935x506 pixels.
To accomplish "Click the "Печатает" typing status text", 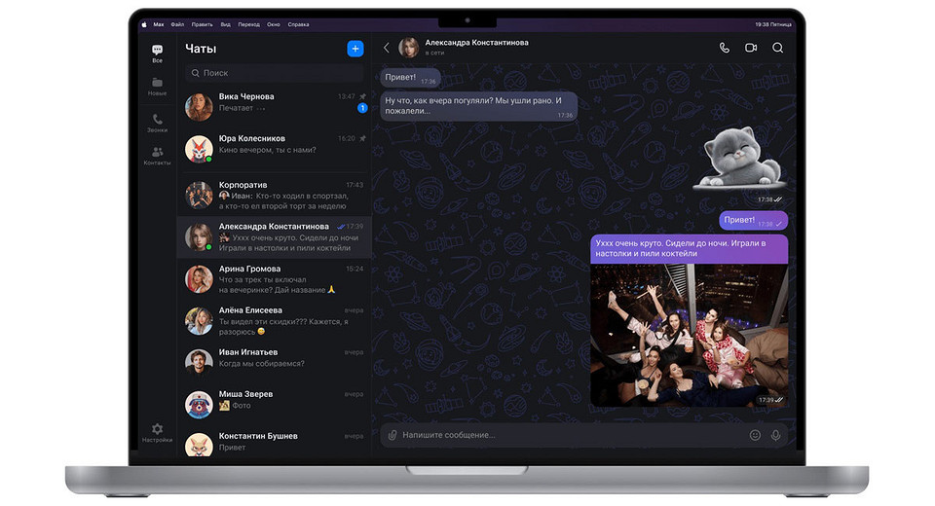I will [236, 108].
